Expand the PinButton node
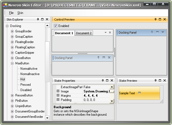The image size is (172, 125). (x=12, y=101)
